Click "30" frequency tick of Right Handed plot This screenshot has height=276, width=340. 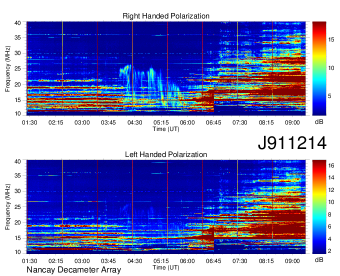click(x=17, y=53)
